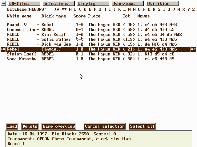Jump to letter Z in index
Viewport: 197px width, 147px height.
[193, 9]
